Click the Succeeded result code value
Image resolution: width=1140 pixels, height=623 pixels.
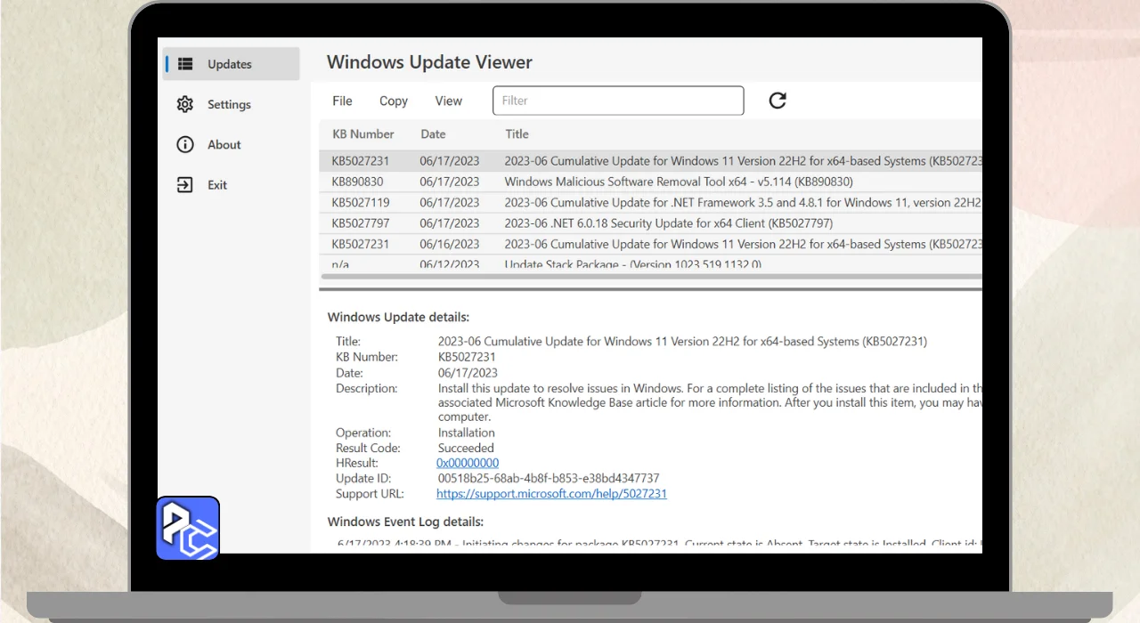(466, 448)
